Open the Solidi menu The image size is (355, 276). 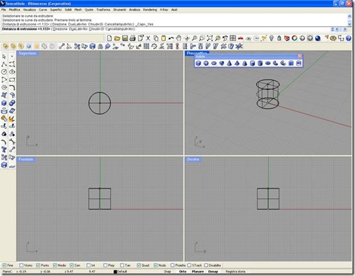68,9
